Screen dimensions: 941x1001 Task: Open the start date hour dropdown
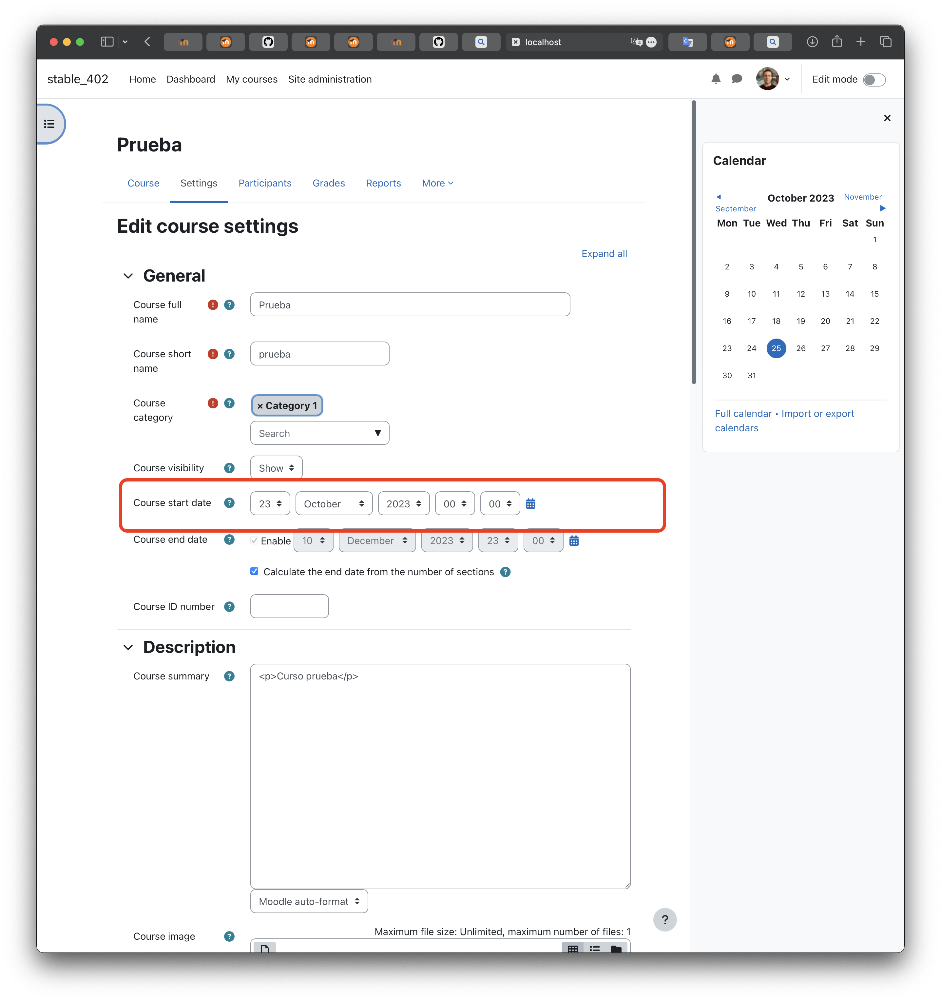(x=454, y=503)
